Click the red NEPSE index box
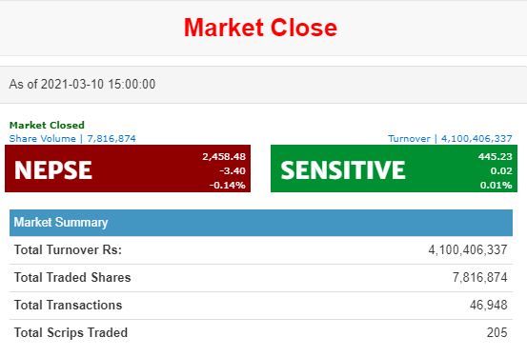This screenshot has width=527, height=357. 128,169
